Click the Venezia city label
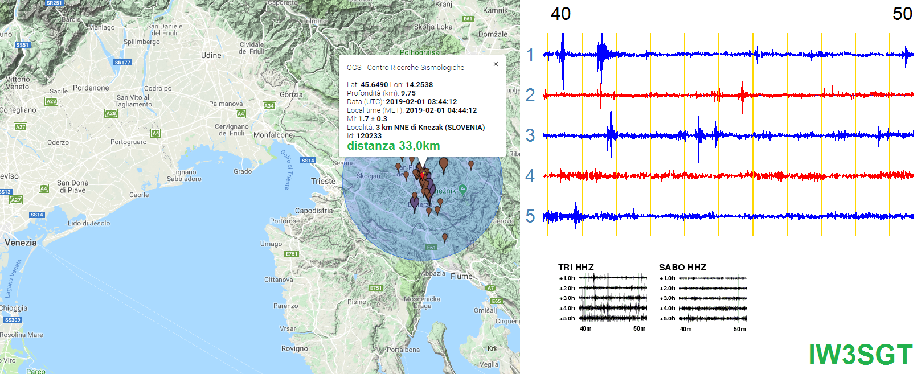Viewport: 921px width, 374px height. point(21,243)
